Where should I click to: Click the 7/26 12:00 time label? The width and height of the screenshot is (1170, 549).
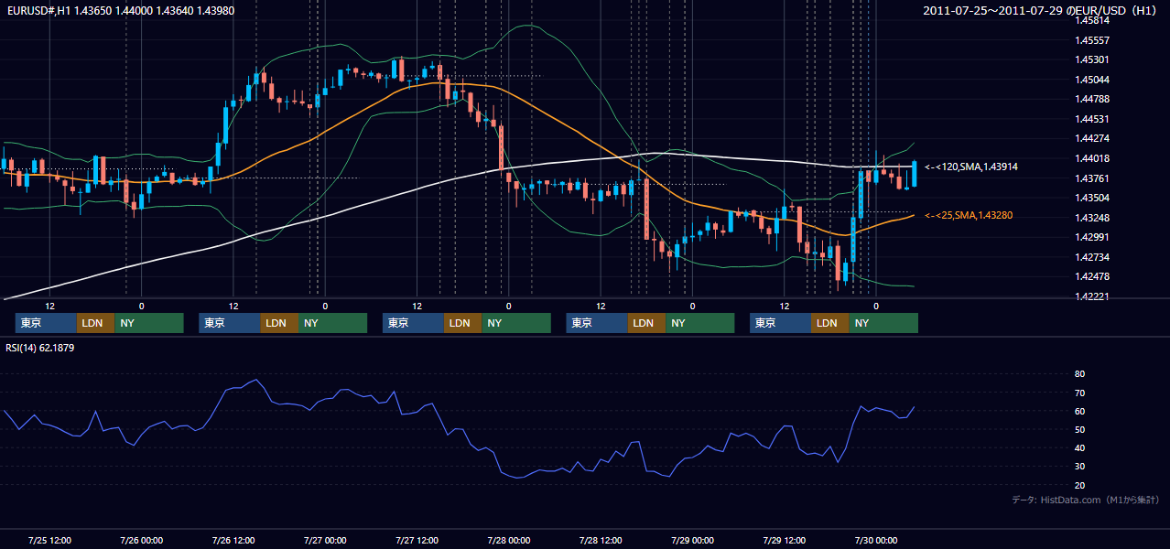[233, 540]
